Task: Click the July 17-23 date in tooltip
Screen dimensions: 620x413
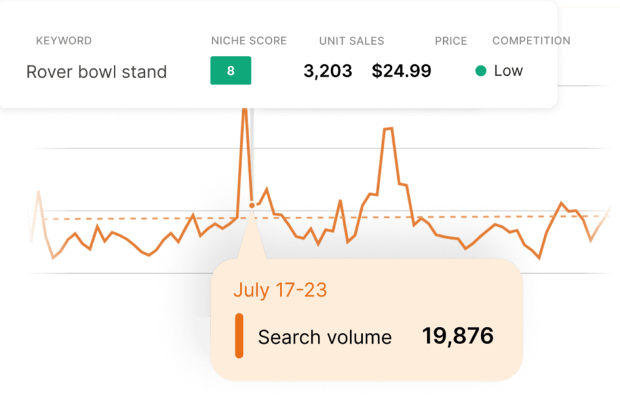Action: 280,290
